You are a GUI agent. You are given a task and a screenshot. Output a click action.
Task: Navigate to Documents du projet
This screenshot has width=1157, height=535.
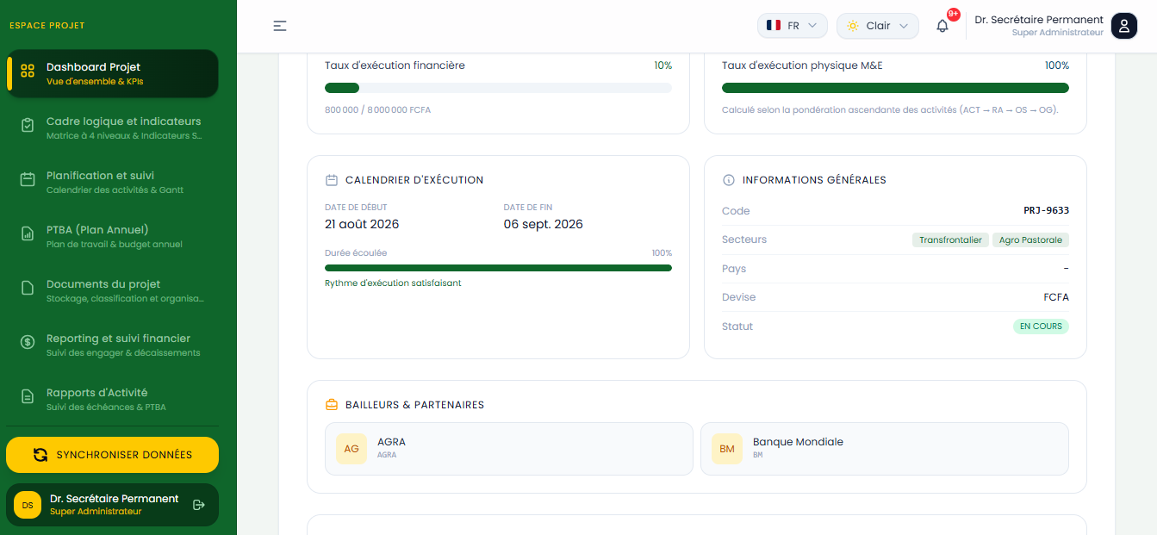coord(112,290)
